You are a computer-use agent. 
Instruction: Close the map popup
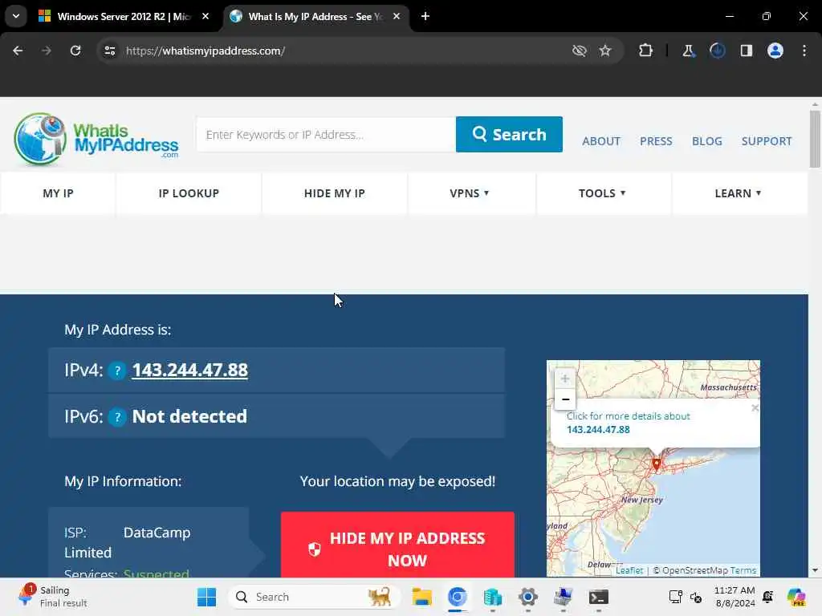(x=755, y=408)
